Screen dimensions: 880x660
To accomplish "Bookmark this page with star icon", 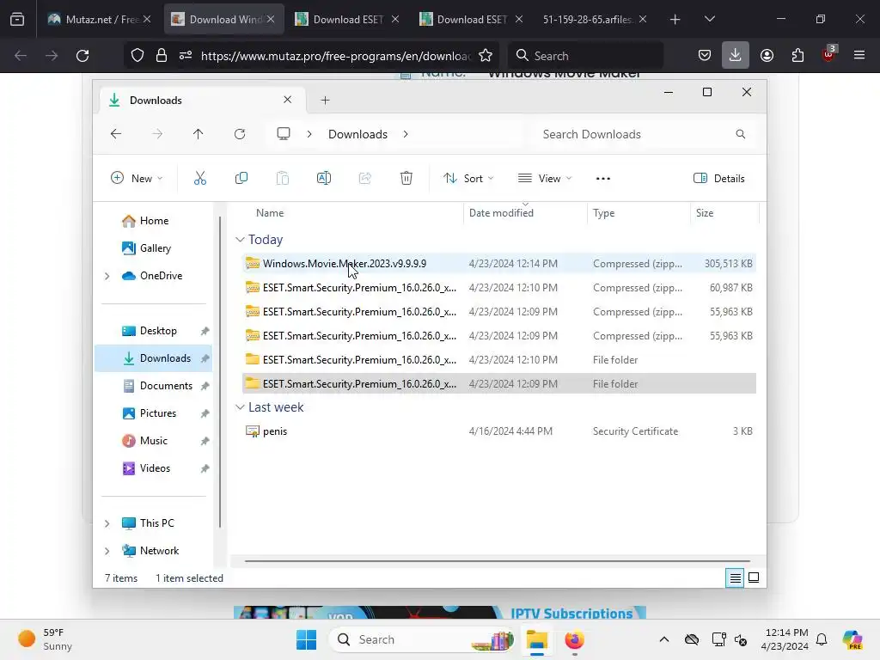I will pos(486,56).
